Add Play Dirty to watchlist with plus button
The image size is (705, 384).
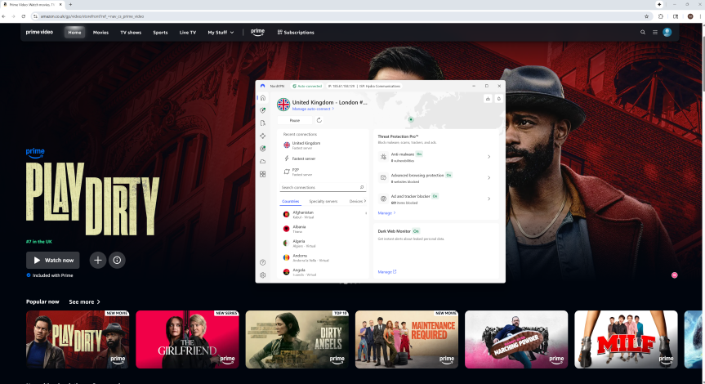97,260
